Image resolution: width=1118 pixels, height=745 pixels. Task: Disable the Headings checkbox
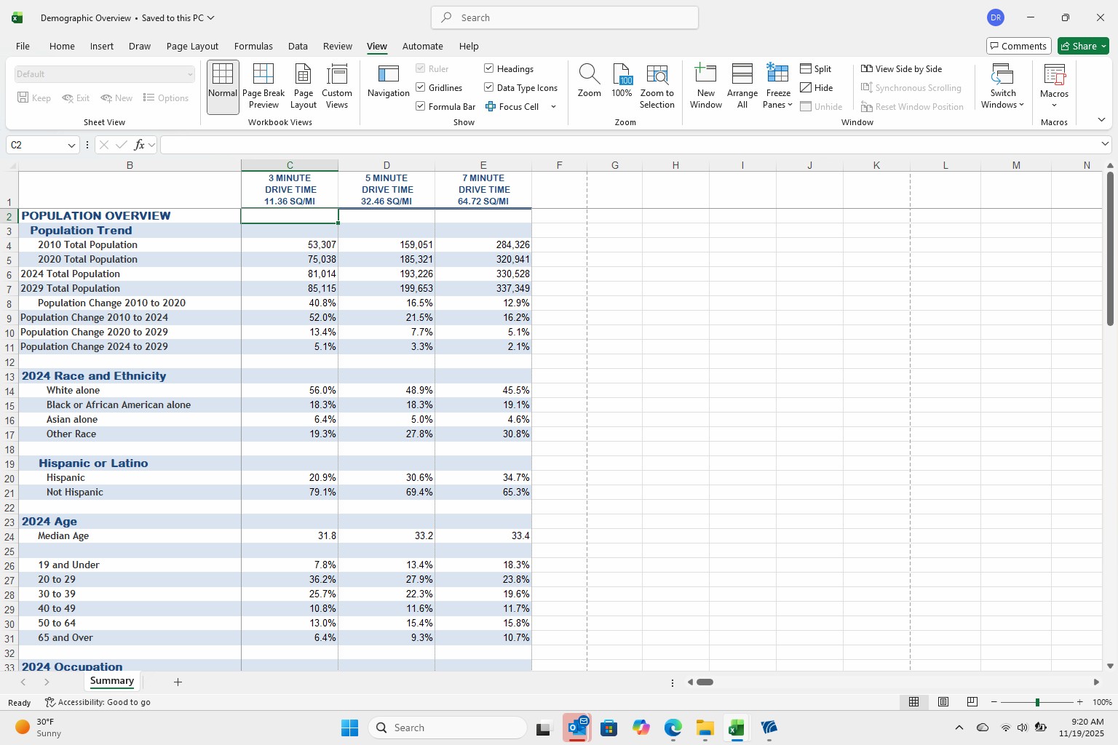pos(489,69)
